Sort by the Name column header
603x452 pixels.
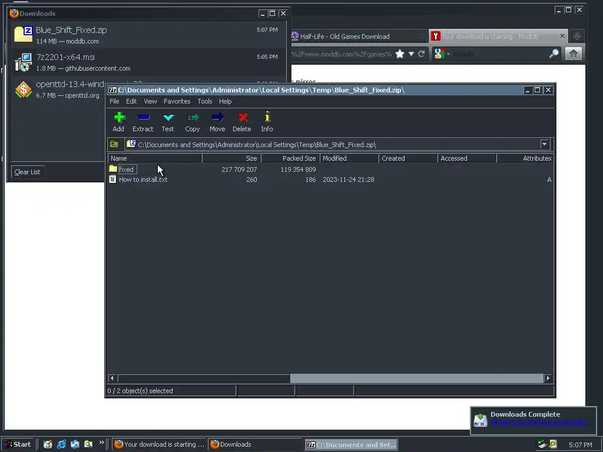155,158
